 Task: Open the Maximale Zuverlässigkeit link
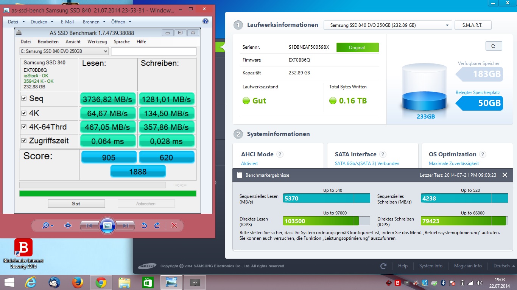(x=454, y=164)
